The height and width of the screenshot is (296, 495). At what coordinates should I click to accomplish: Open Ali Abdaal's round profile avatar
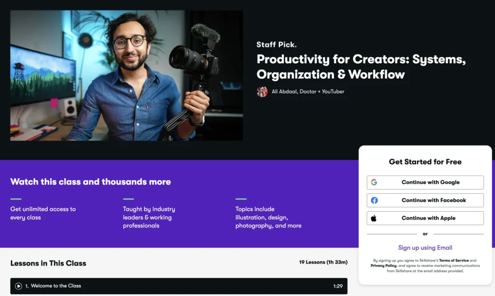tap(262, 92)
